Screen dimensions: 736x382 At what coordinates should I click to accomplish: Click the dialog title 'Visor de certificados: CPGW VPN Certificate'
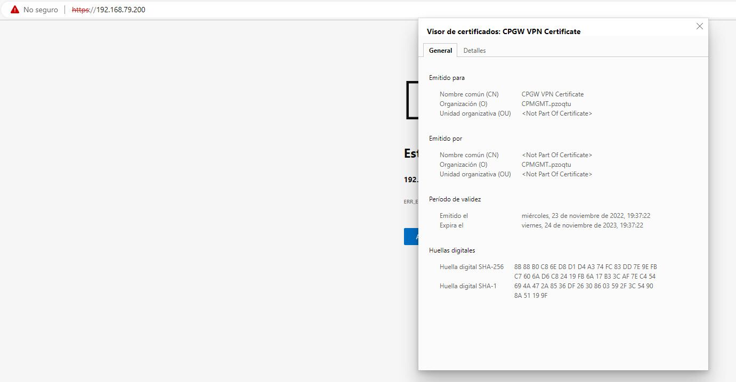[503, 31]
